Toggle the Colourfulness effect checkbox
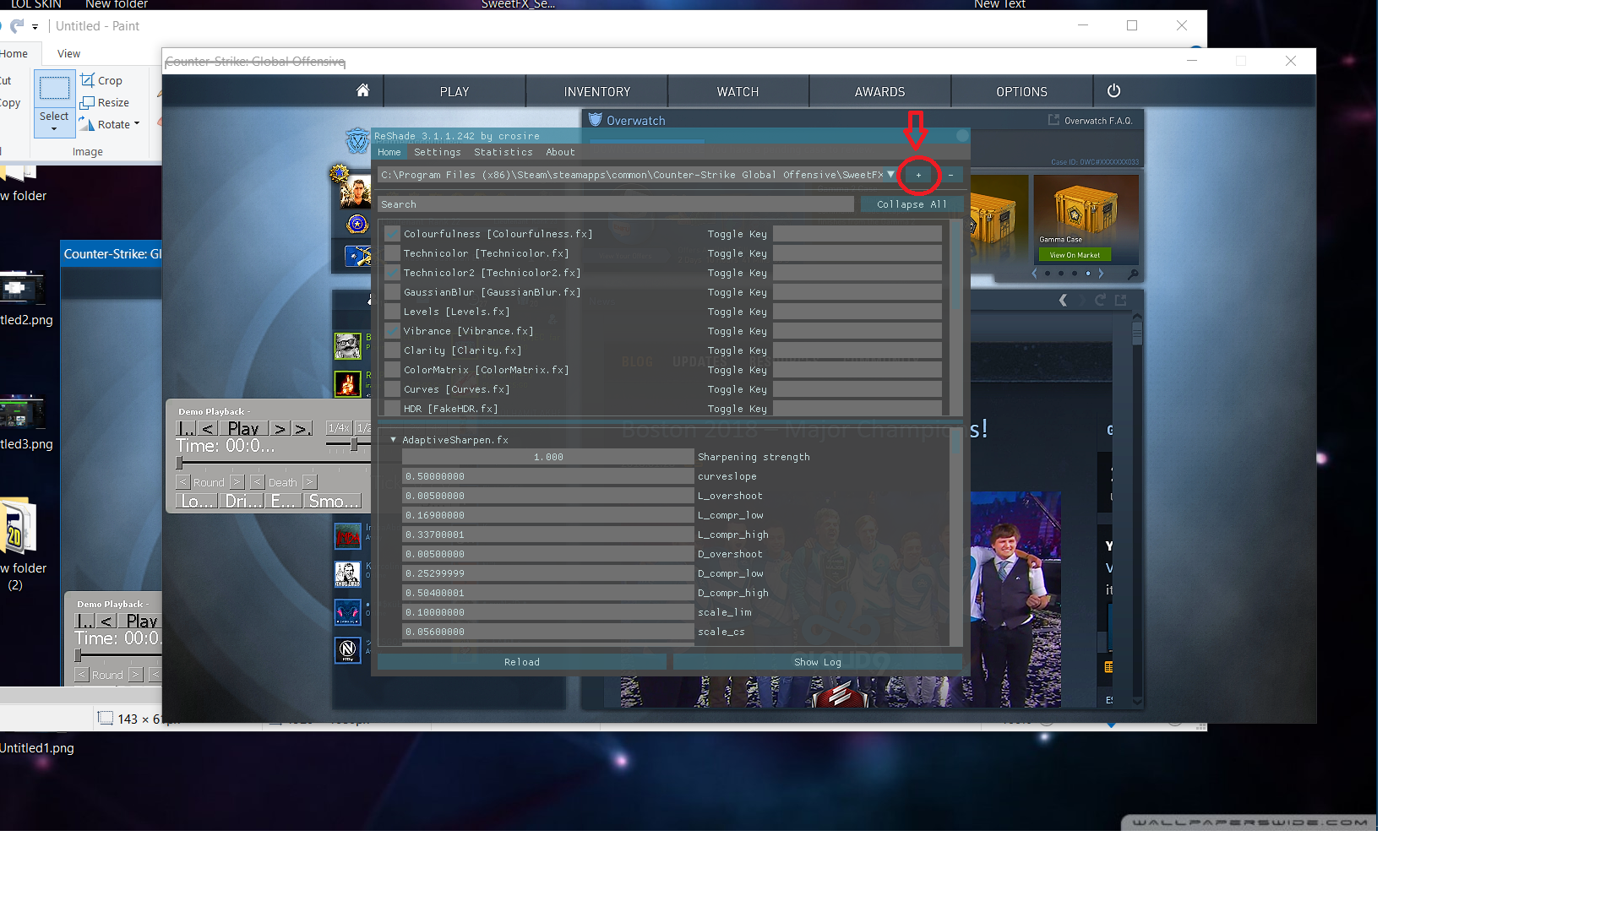 pyautogui.click(x=392, y=234)
